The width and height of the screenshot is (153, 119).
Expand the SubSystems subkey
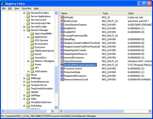point(28,71)
